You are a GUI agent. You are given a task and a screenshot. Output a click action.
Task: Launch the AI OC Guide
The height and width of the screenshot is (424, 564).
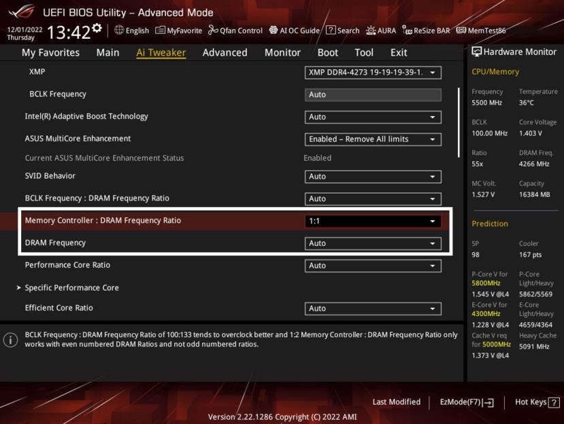(x=294, y=31)
